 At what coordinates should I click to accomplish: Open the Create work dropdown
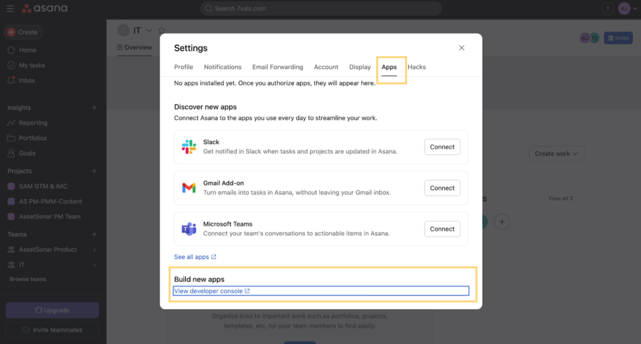tap(556, 154)
